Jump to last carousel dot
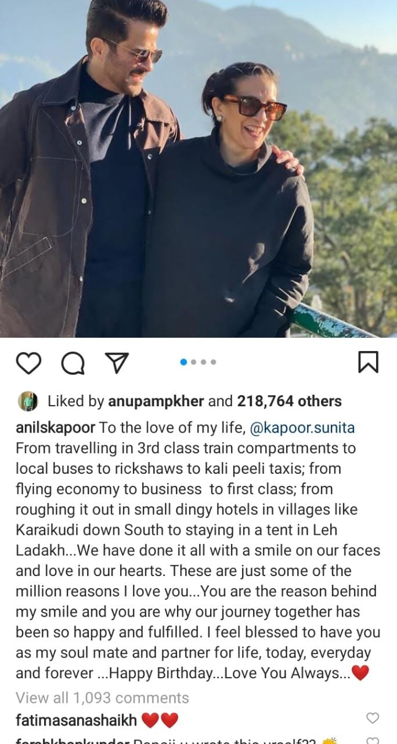Screen dimensions: 397x744 [x=214, y=362]
